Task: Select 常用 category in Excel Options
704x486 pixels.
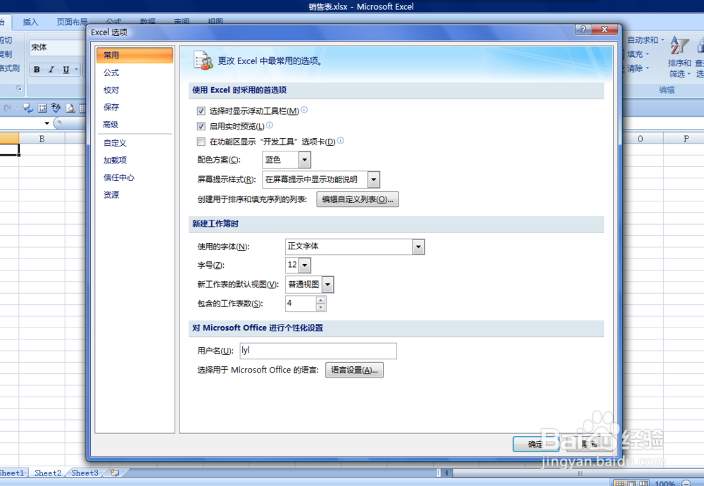Action: coord(134,55)
